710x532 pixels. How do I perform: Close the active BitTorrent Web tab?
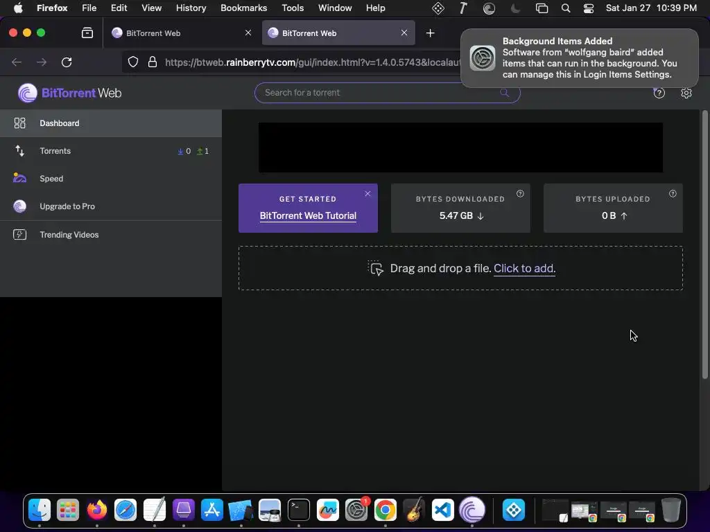click(x=404, y=33)
